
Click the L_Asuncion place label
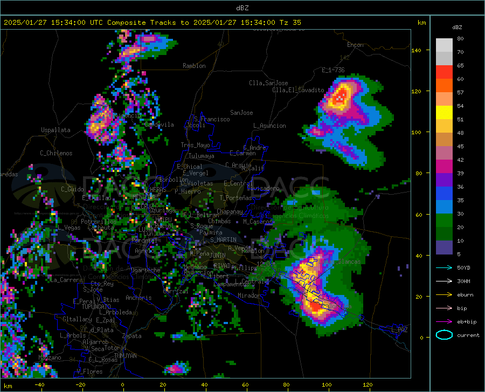coord(269,126)
